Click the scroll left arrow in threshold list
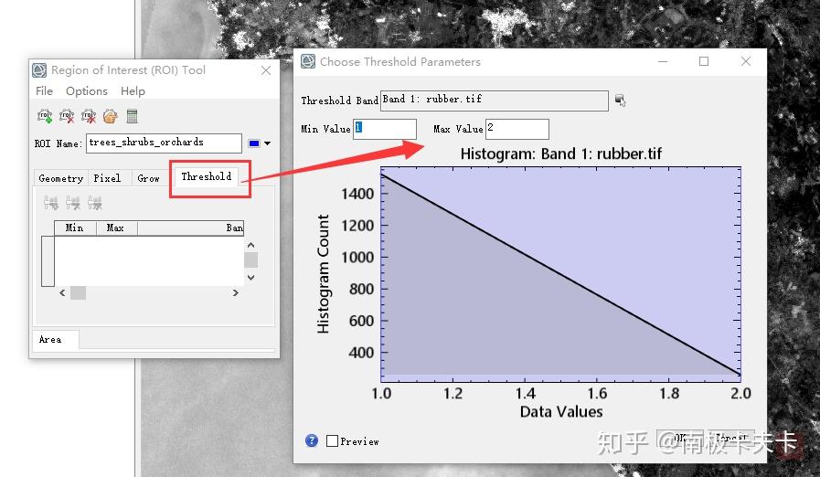This screenshot has height=477, width=820. point(62,293)
